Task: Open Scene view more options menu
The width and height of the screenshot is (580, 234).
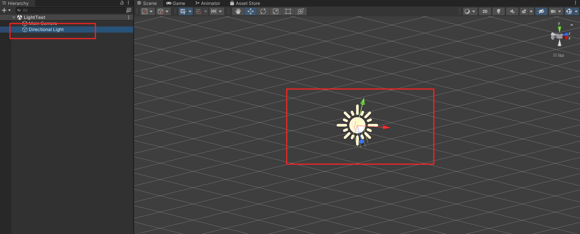Action: (576, 3)
